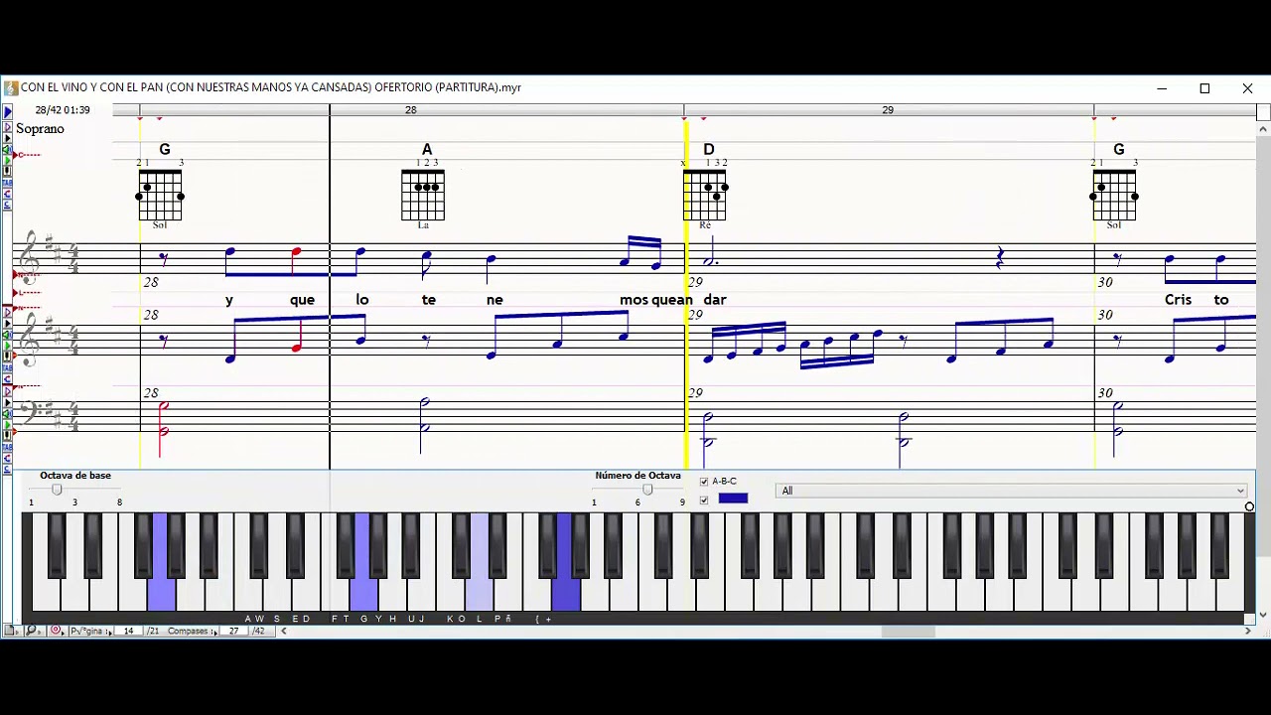Click the vertical scrollbar down arrow

click(1263, 615)
